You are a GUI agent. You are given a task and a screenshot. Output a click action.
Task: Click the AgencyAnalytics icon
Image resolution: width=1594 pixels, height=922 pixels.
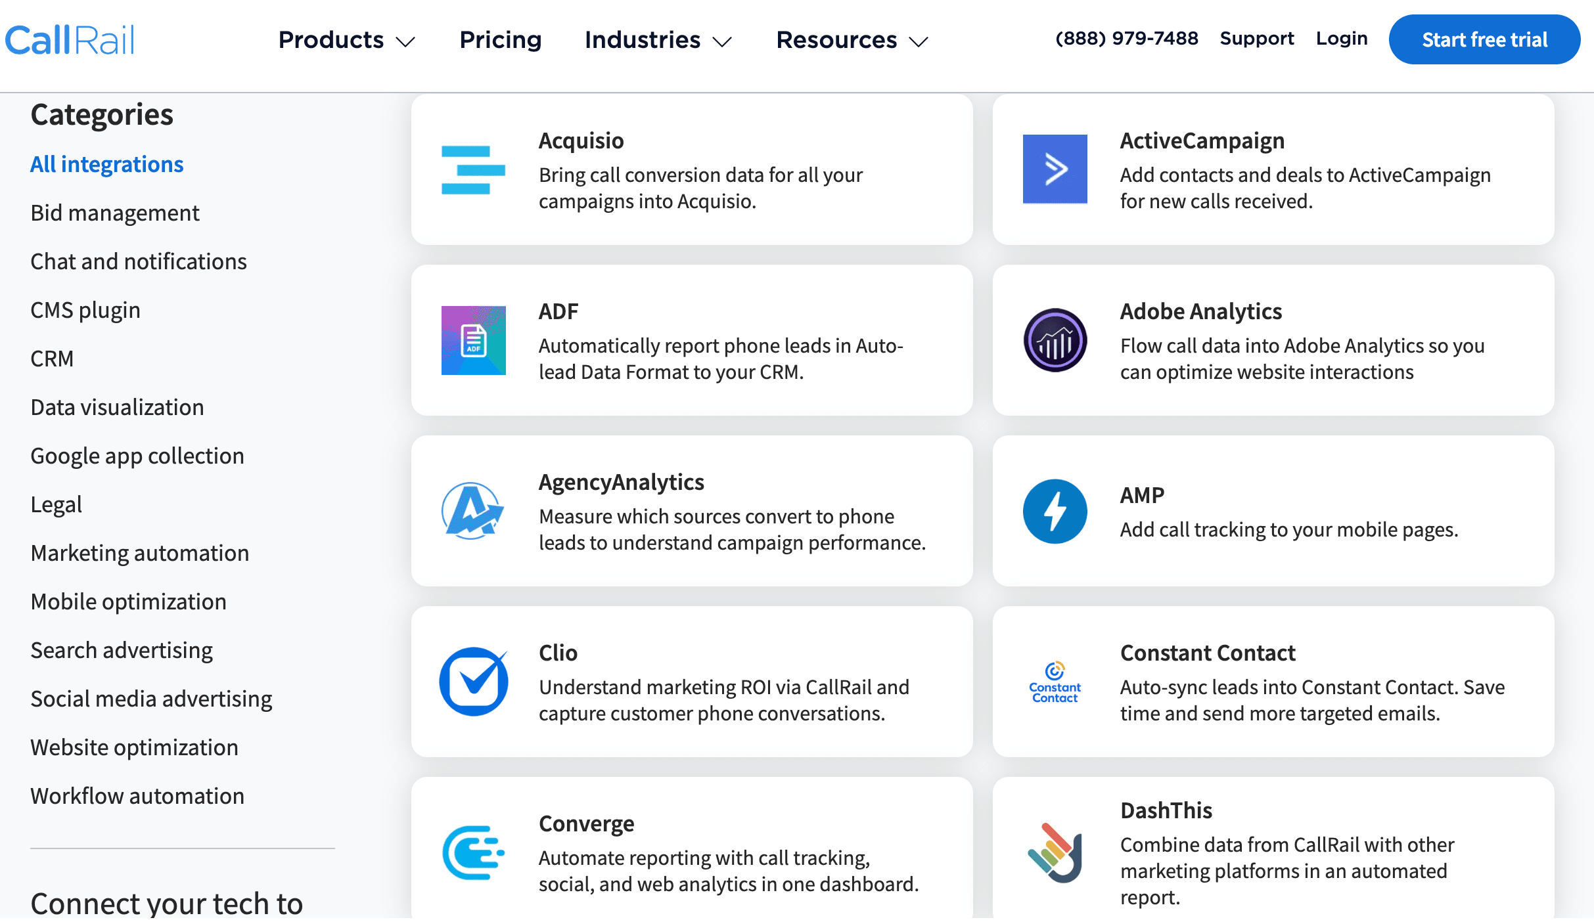(x=473, y=512)
